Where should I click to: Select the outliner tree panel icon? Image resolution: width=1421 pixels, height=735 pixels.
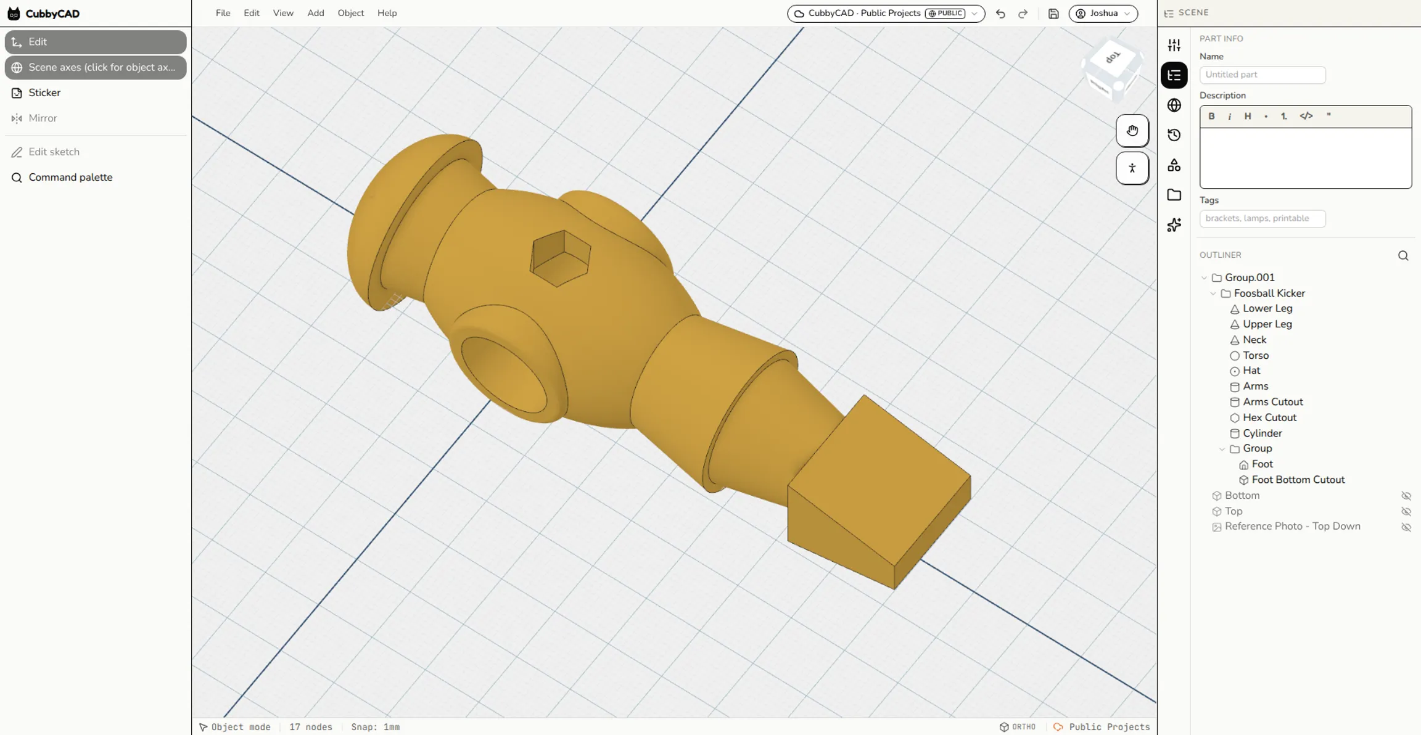pyautogui.click(x=1174, y=75)
